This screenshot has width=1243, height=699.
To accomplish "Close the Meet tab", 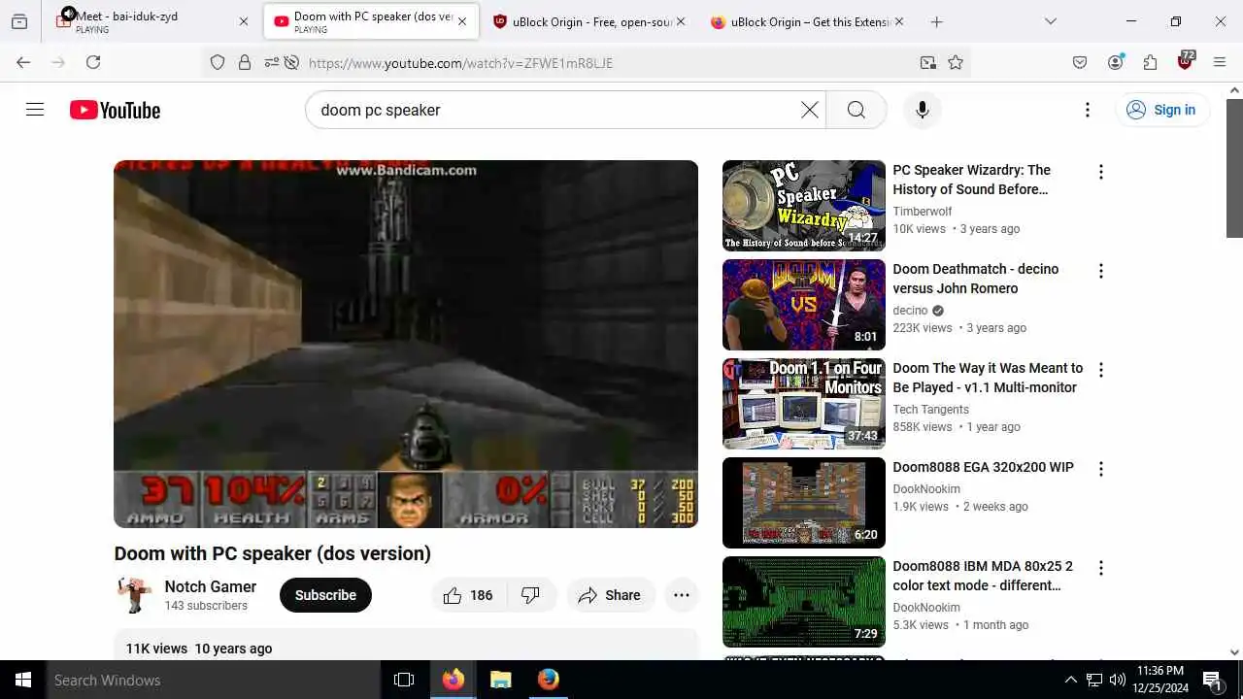I will [244, 21].
